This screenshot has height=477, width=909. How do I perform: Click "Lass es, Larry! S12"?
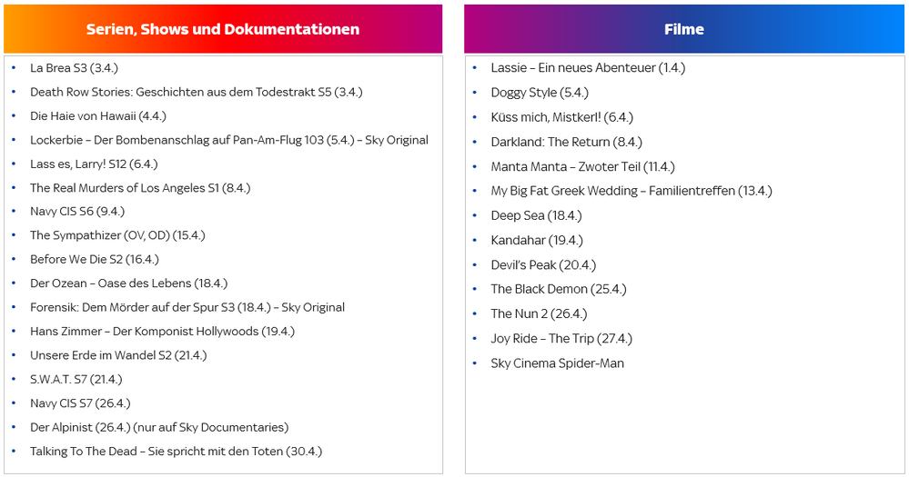click(x=94, y=164)
